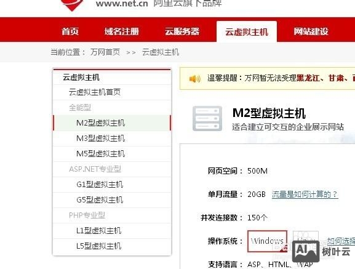Click the red net.cn logo
This screenshot has width=355, height=269.
(72, 5)
